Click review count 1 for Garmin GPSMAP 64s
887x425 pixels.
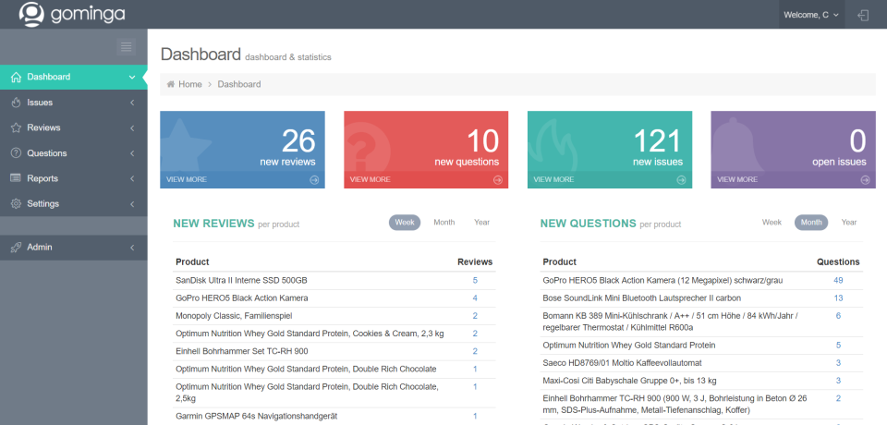click(x=475, y=416)
